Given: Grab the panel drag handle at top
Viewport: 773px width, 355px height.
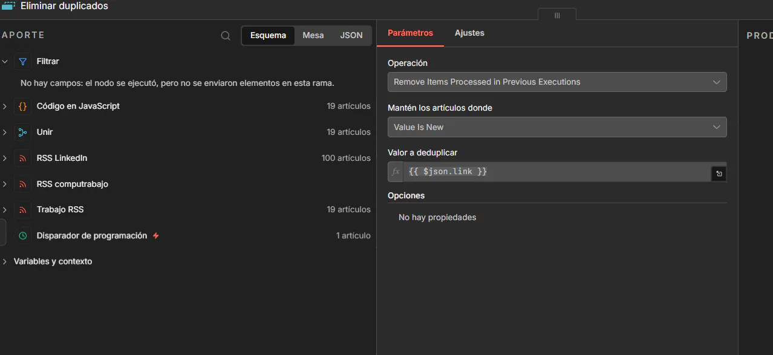Looking at the screenshot, I should 557,15.
